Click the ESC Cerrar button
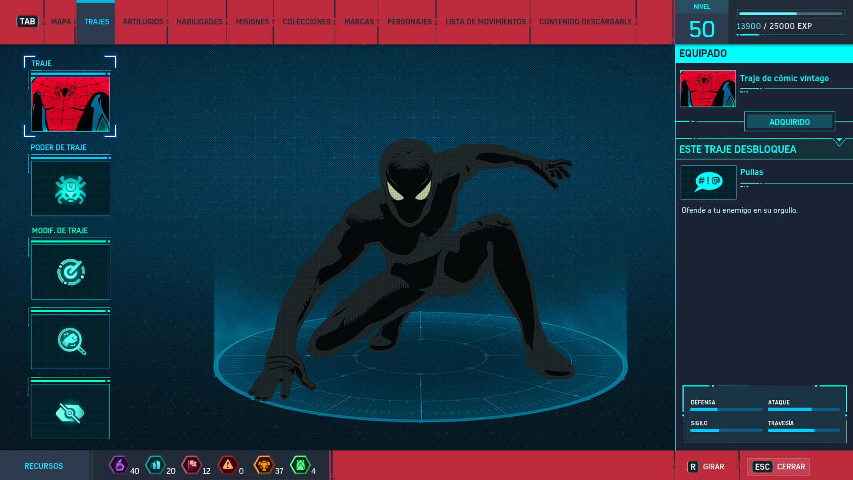This screenshot has height=480, width=853. click(x=778, y=467)
